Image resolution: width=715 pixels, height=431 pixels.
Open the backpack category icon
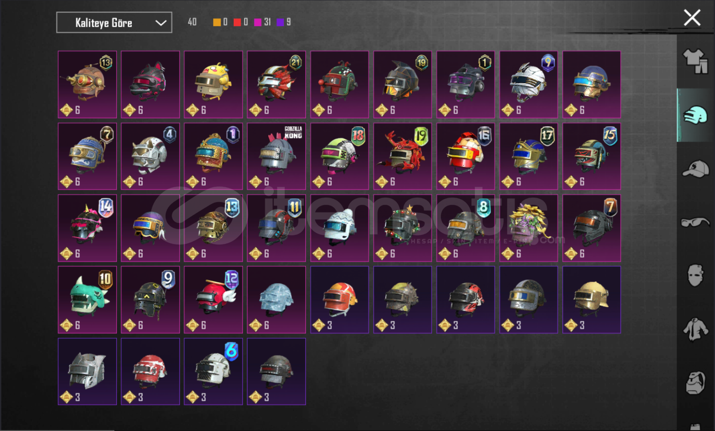(x=696, y=383)
